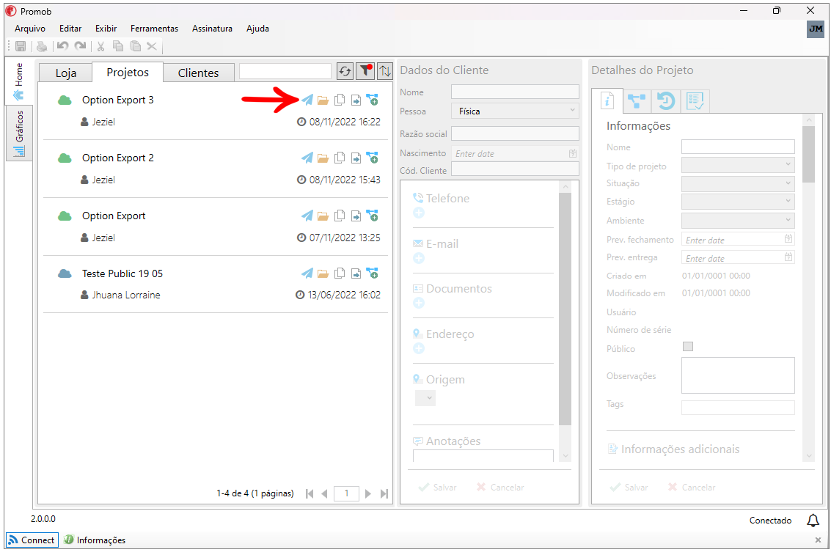Export icon in the Option Export 3 row
Image resolution: width=831 pixels, height=555 pixels.
tap(356, 100)
